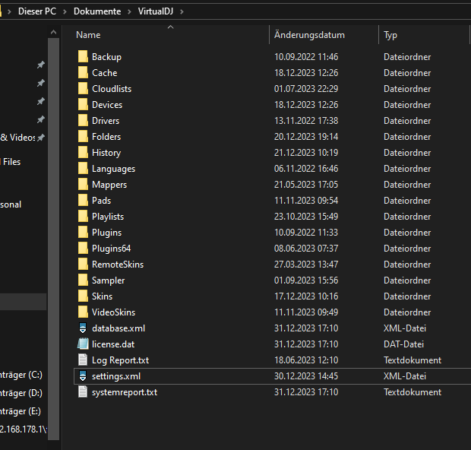This screenshot has height=450, width=471.
Task: Expand breadcrumb chevron after Dieser PC
Action: [x=65, y=11]
